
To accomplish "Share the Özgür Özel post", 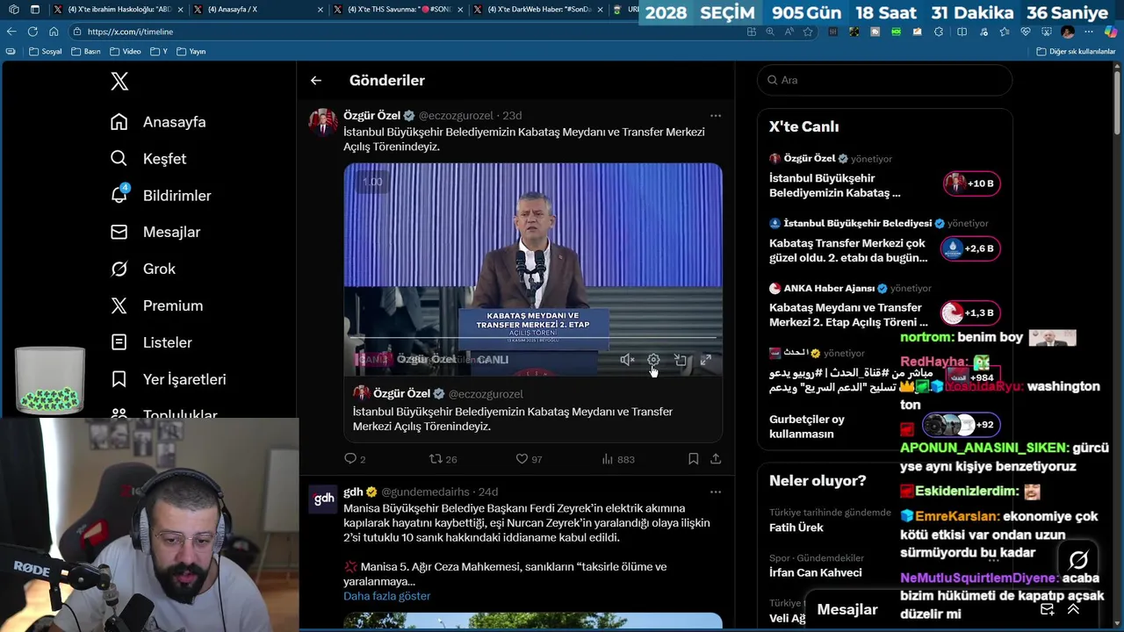I will coord(716,459).
